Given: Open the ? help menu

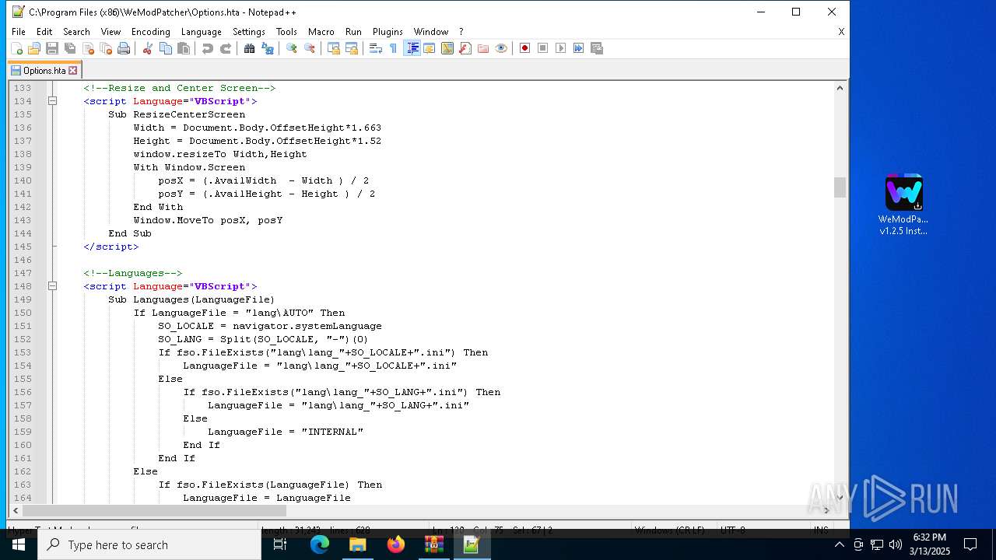Looking at the screenshot, I should (461, 32).
